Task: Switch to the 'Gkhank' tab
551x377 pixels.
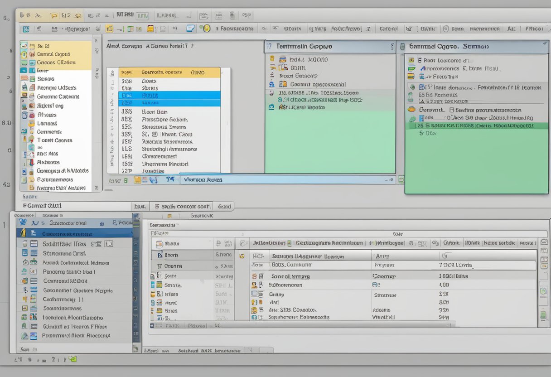Action: [x=450, y=243]
